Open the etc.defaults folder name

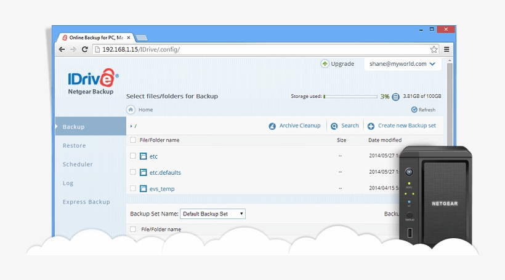165,172
